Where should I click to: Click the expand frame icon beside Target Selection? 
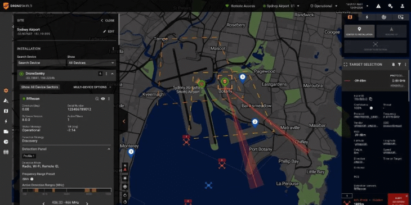point(345,65)
